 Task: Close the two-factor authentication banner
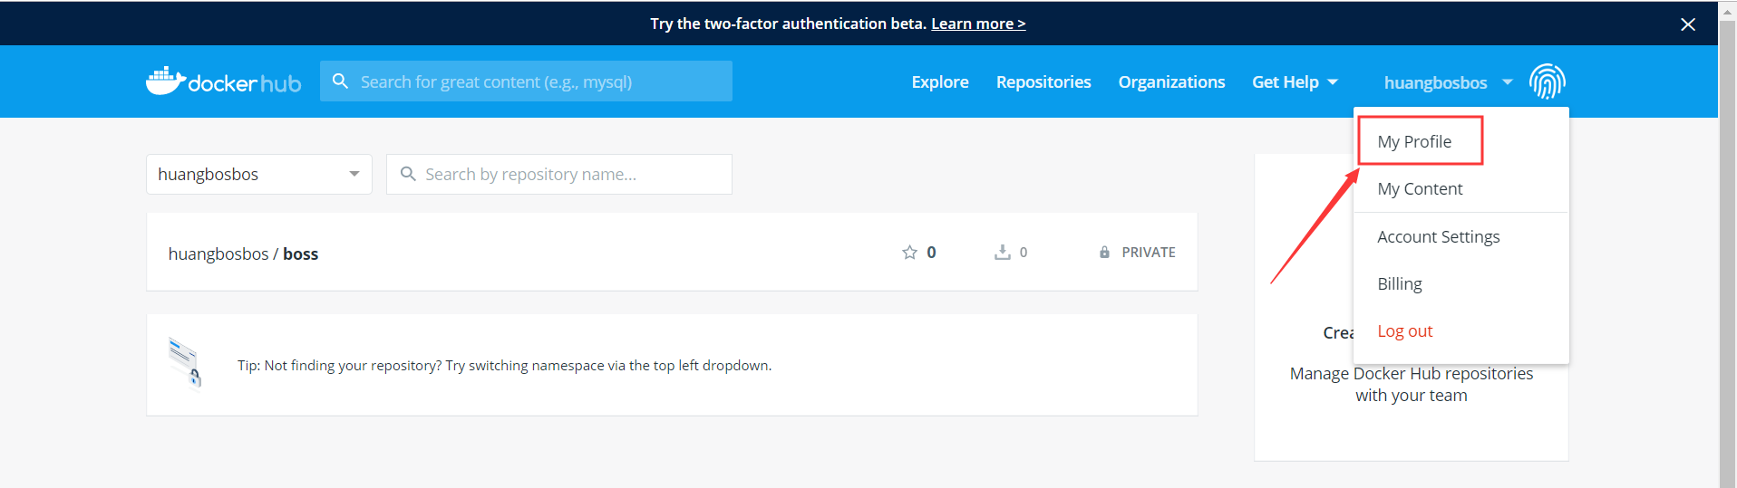tap(1687, 24)
